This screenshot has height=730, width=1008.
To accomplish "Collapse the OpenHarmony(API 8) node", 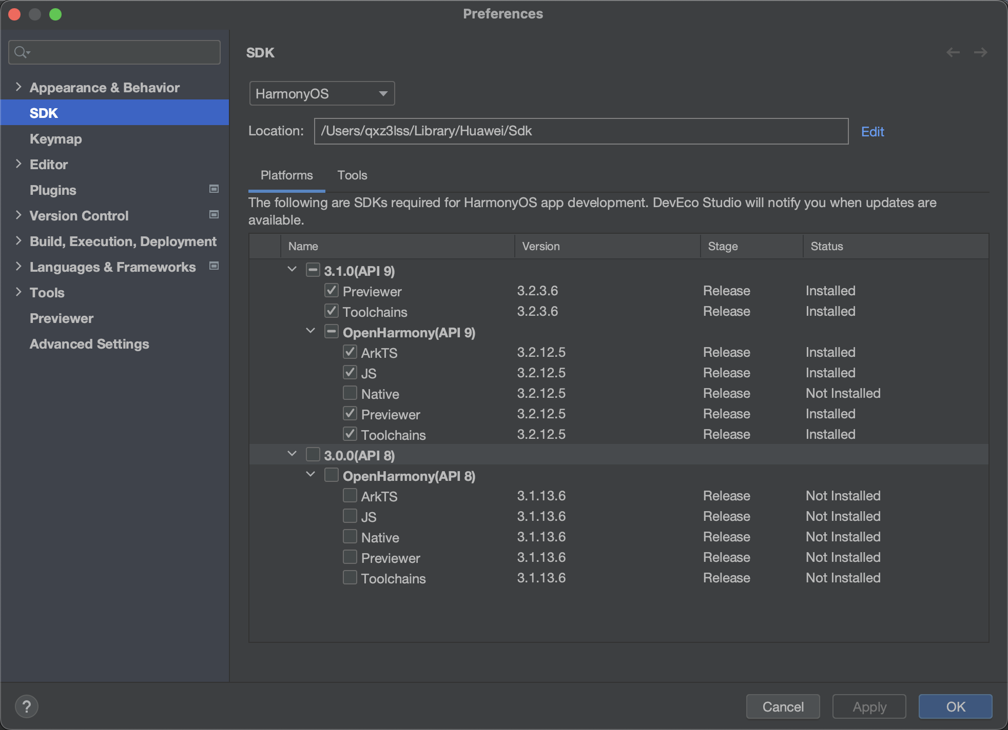I will pyautogui.click(x=311, y=474).
